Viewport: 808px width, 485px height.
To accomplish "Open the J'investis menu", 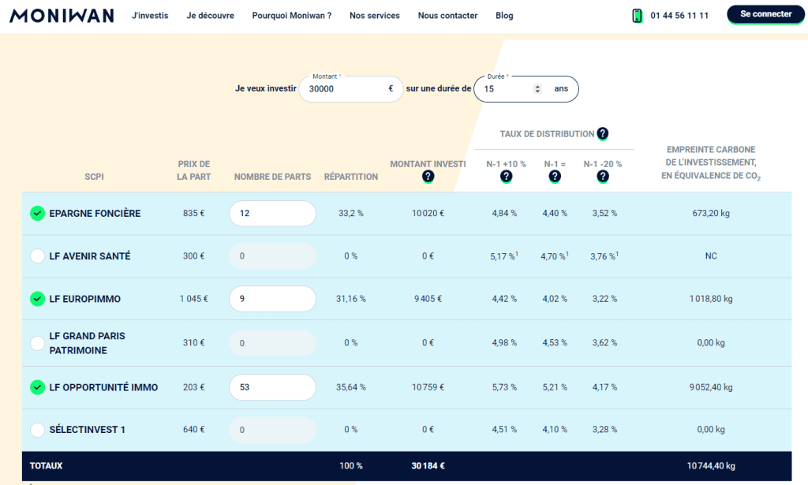I will (150, 15).
